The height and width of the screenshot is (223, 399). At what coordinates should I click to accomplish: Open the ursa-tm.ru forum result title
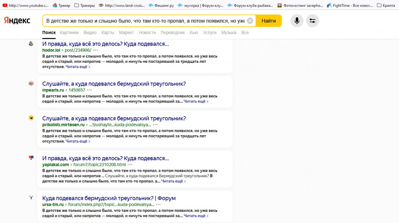(x=109, y=198)
